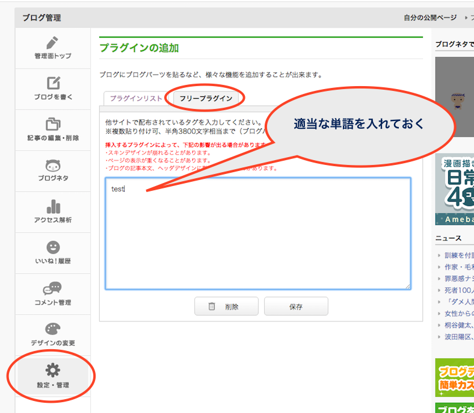
Task: Open 管理面トップ pencil icon
Action: click(x=53, y=43)
